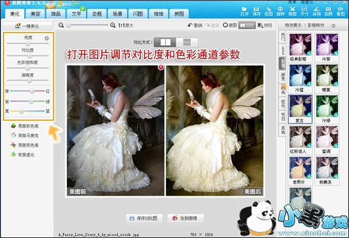The height and width of the screenshot is (238, 349).
Task: Click the 1:1原大 actual size button
Action: [x=126, y=26]
